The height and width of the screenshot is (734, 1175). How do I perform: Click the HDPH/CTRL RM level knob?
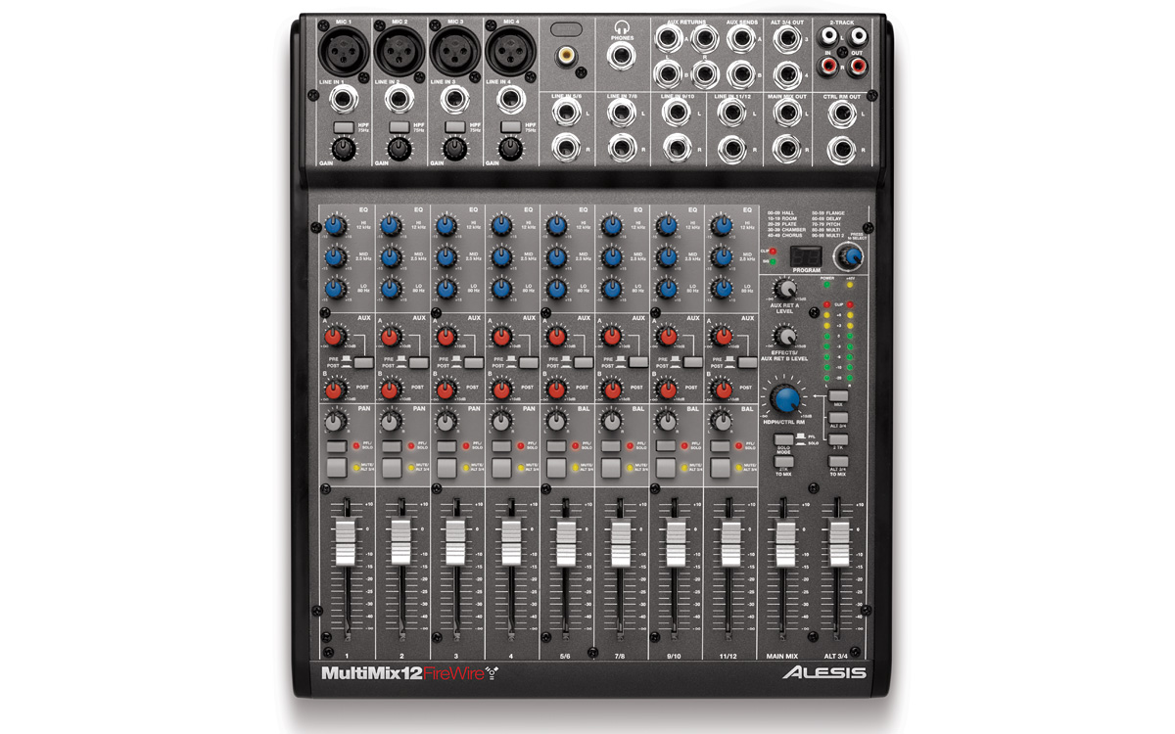tap(784, 398)
